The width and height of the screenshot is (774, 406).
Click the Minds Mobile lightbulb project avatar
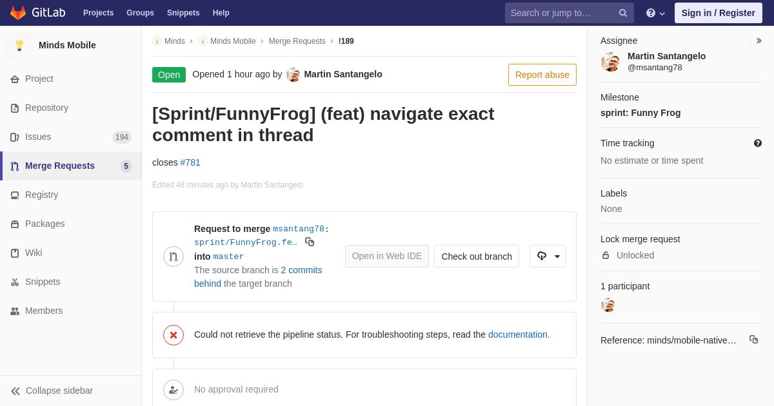point(19,45)
